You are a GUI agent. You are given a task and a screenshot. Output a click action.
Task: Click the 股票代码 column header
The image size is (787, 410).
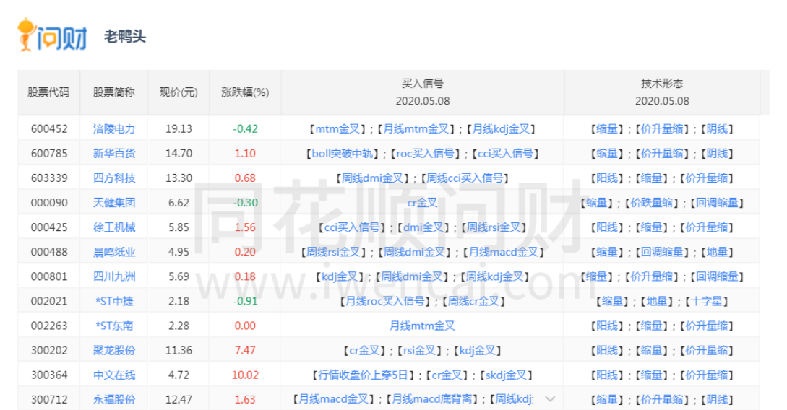point(48,92)
